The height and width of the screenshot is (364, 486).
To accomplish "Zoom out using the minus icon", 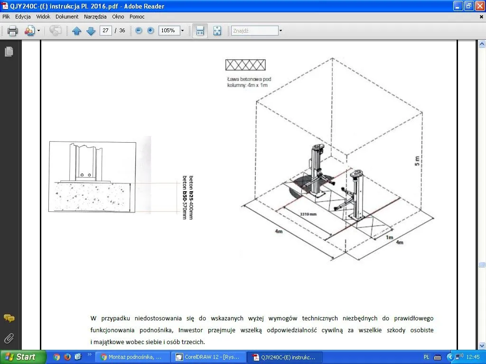I will point(139,30).
